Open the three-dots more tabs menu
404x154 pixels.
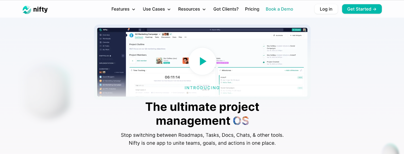[185, 37]
